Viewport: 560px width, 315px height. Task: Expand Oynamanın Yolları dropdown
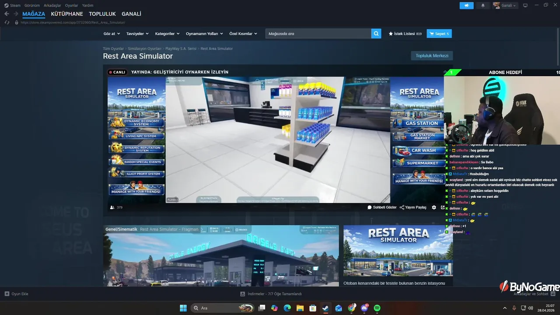coord(204,34)
